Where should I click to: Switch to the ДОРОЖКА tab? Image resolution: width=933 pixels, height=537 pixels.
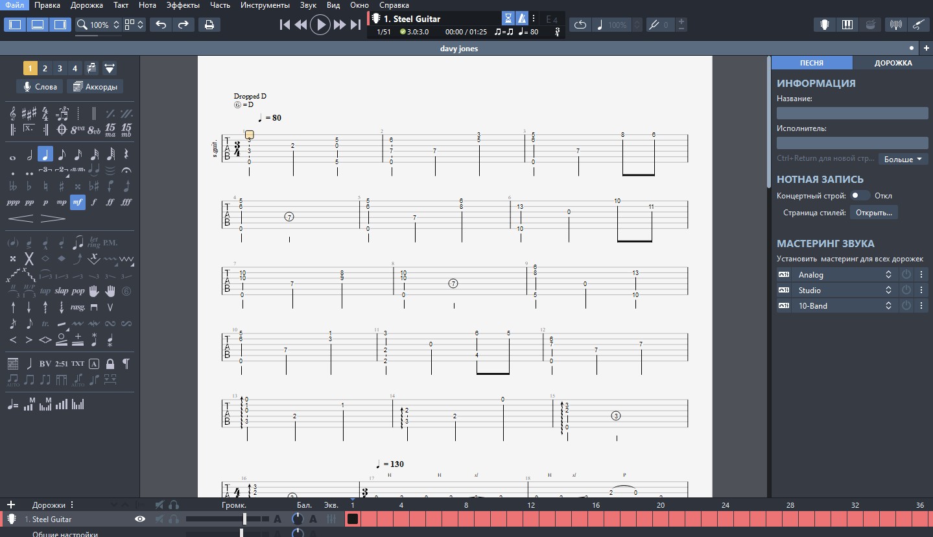[x=893, y=63]
